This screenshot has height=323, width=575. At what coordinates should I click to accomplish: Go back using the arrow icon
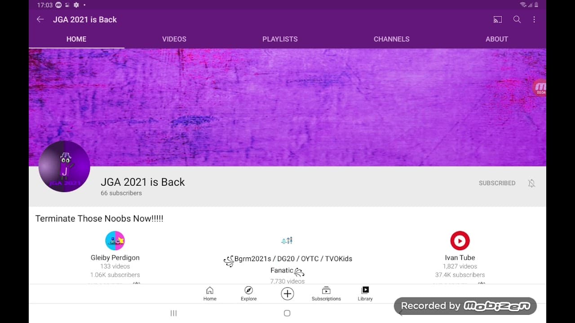point(40,19)
